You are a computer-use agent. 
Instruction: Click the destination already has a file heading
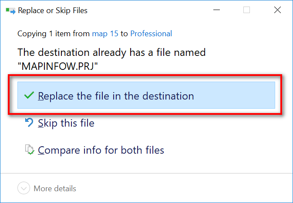(111, 52)
